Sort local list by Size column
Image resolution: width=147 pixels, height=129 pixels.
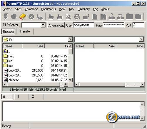tap(33, 46)
